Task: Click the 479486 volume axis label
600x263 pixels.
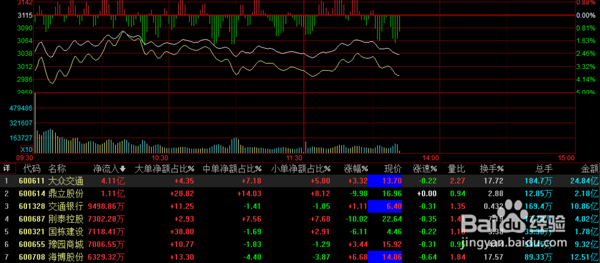Action: 22,108
